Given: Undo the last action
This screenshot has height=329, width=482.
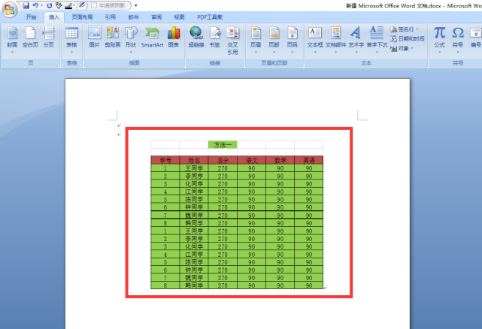Looking at the screenshot, I should 35,5.
